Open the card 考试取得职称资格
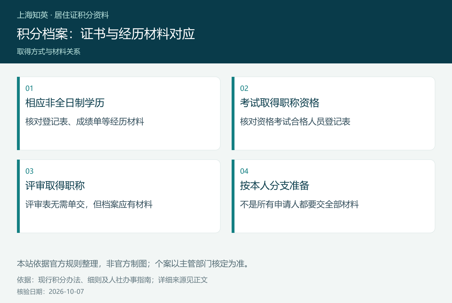 (333, 113)
